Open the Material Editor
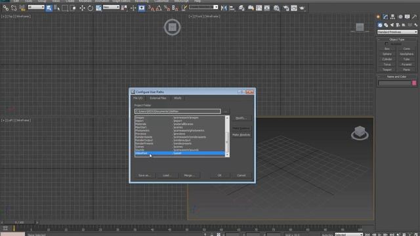The width and height of the screenshot is (420, 236). (x=277, y=8)
